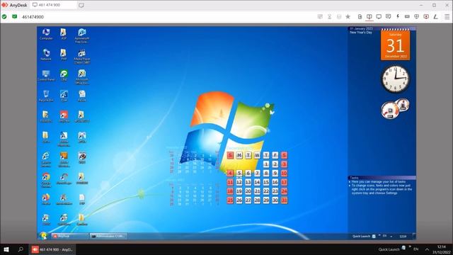This screenshot has height=255, width=453.
Task: Open the hourglass icon in AnyDesk toolbar
Action: point(329,16)
